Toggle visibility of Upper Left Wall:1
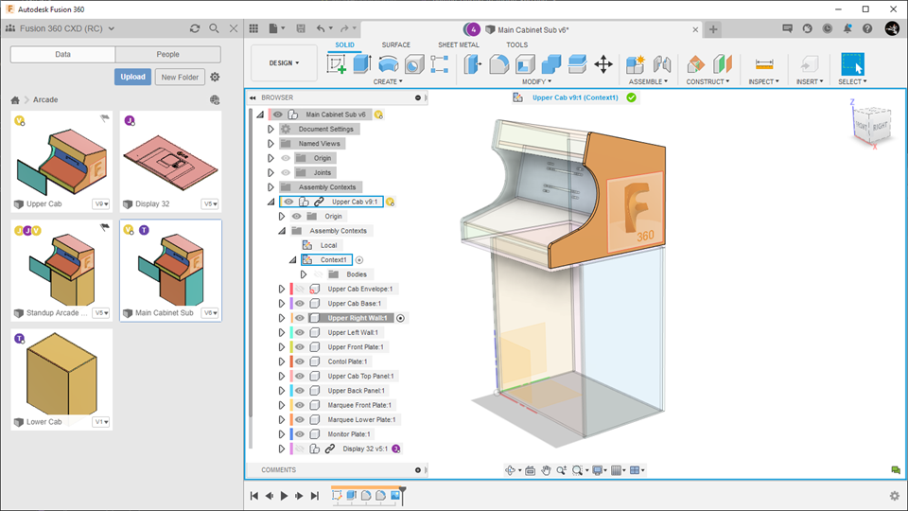This screenshot has height=511, width=908. point(299,332)
